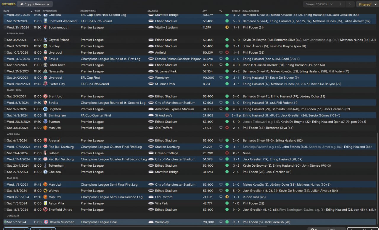Click the Liverpool badge in the EFL Cup Final row

45,78
